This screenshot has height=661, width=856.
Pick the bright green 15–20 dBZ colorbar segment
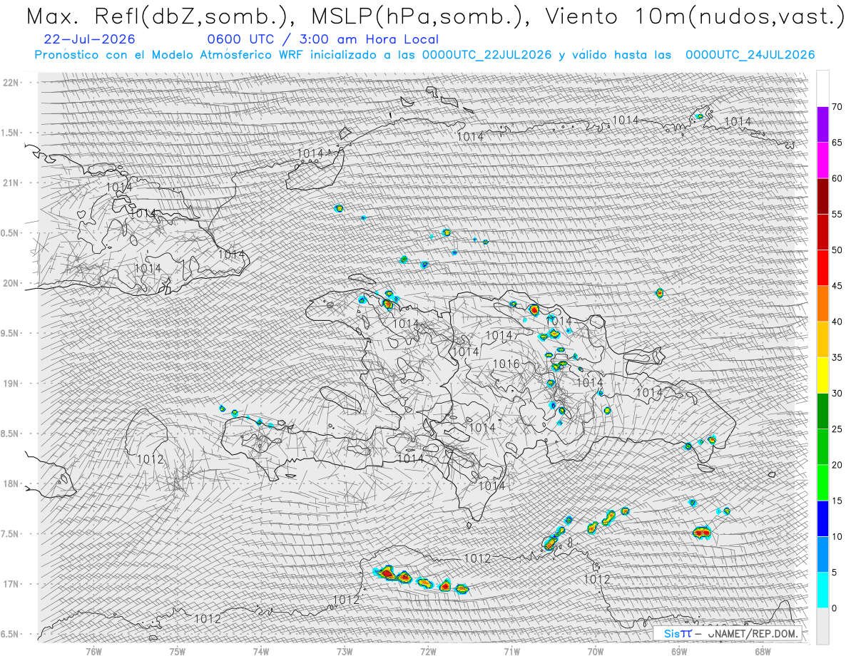click(x=822, y=483)
